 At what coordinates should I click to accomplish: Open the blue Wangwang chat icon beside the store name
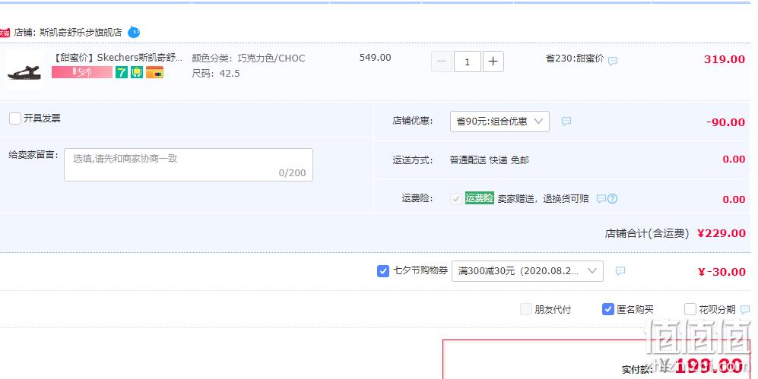click(x=134, y=33)
